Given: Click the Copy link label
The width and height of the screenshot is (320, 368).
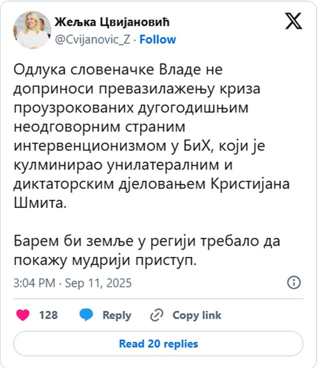Looking at the screenshot, I should pyautogui.click(x=196, y=315).
